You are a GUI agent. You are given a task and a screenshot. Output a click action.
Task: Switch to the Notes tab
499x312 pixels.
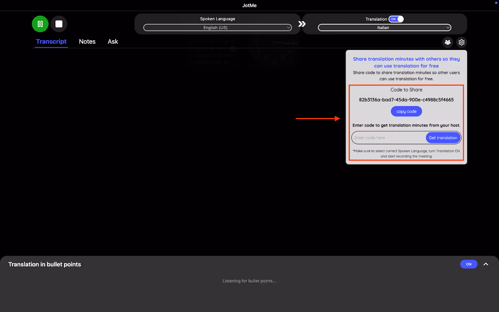[x=87, y=41]
